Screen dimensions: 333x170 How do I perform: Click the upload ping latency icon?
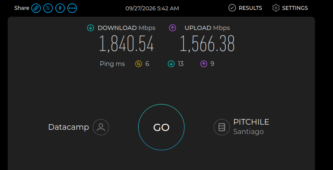coord(204,64)
